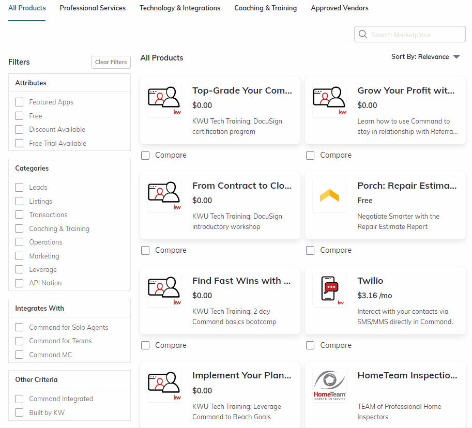Image resolution: width=472 pixels, height=428 pixels.
Task: Open Implement Your Plan... title
Action: point(242,375)
